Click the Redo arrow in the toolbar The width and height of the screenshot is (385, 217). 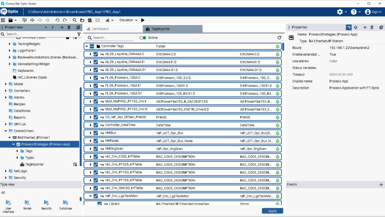tap(65, 20)
